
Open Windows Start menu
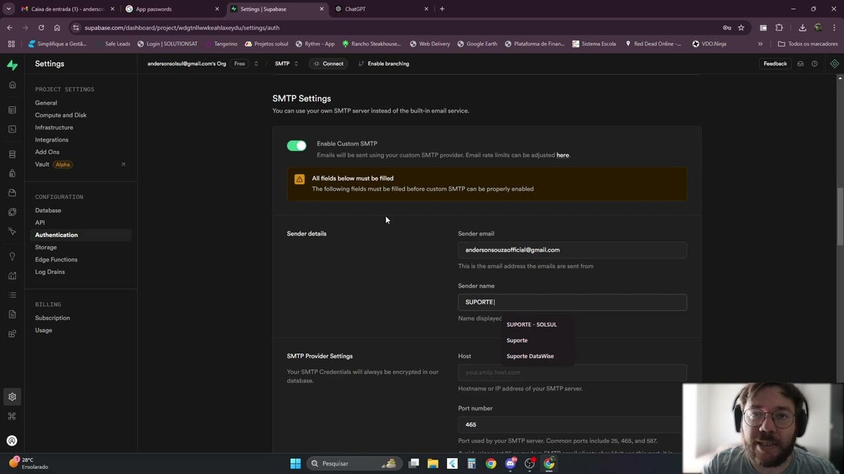[x=295, y=463]
